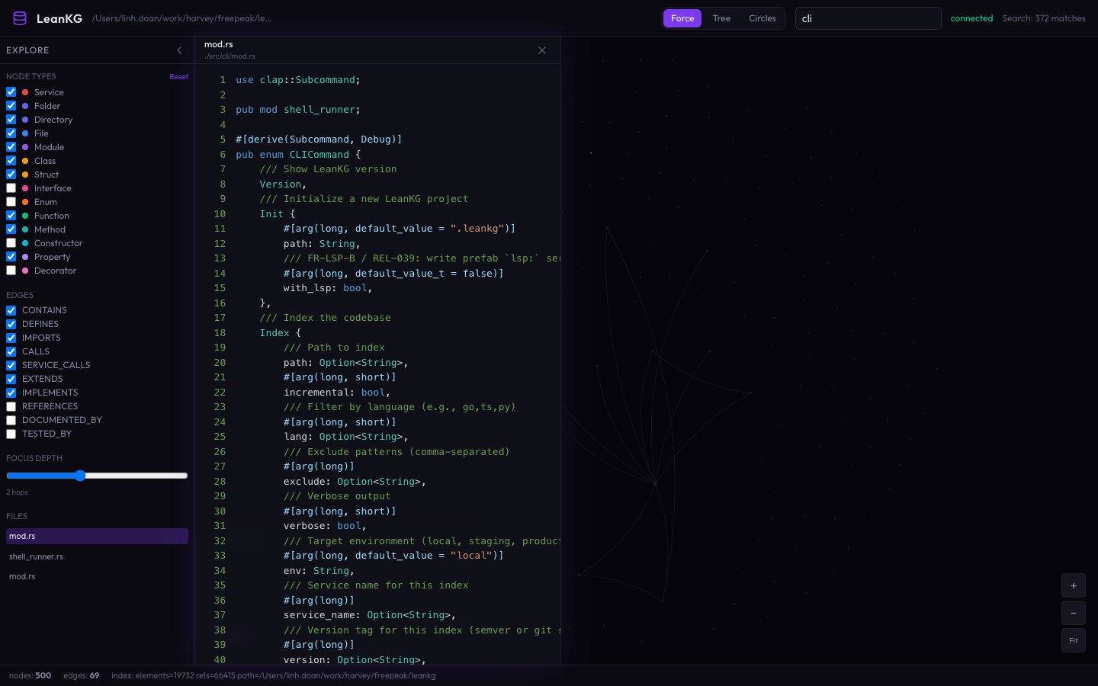Enable the DOCUMENTED_BY edge checkbox
1098x686 pixels.
click(11, 420)
